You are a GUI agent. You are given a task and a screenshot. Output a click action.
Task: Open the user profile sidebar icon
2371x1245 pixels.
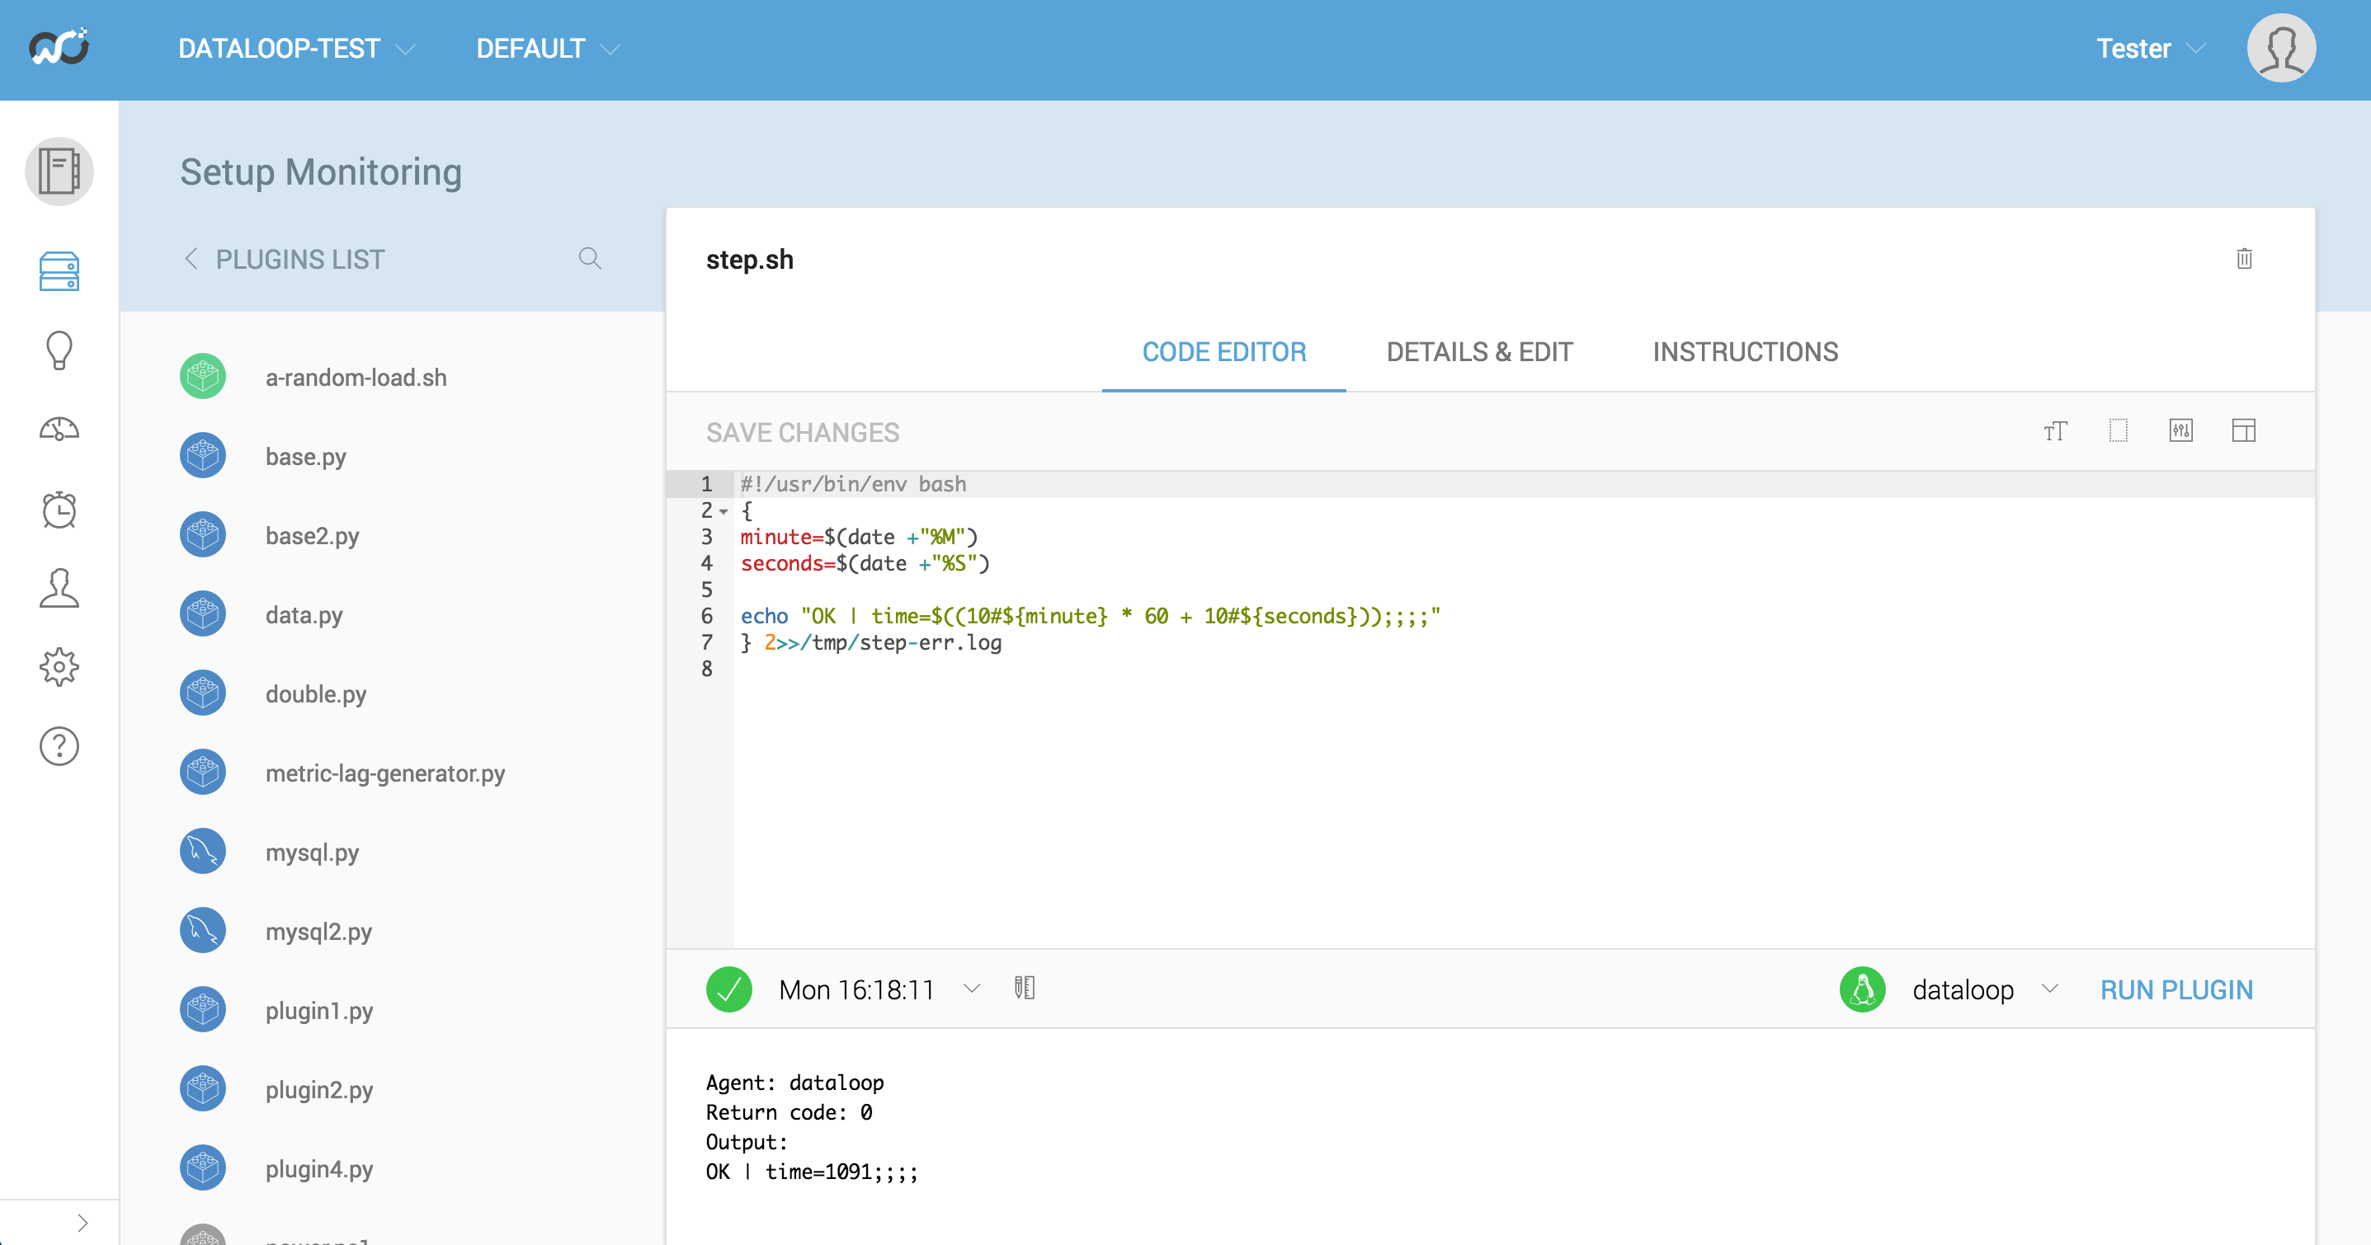pyautogui.click(x=59, y=587)
